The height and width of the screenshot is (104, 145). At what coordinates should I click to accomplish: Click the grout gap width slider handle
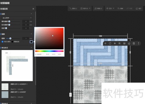(x=10, y=38)
